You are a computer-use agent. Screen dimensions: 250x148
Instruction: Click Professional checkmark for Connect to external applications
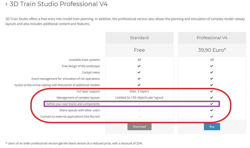point(212,117)
